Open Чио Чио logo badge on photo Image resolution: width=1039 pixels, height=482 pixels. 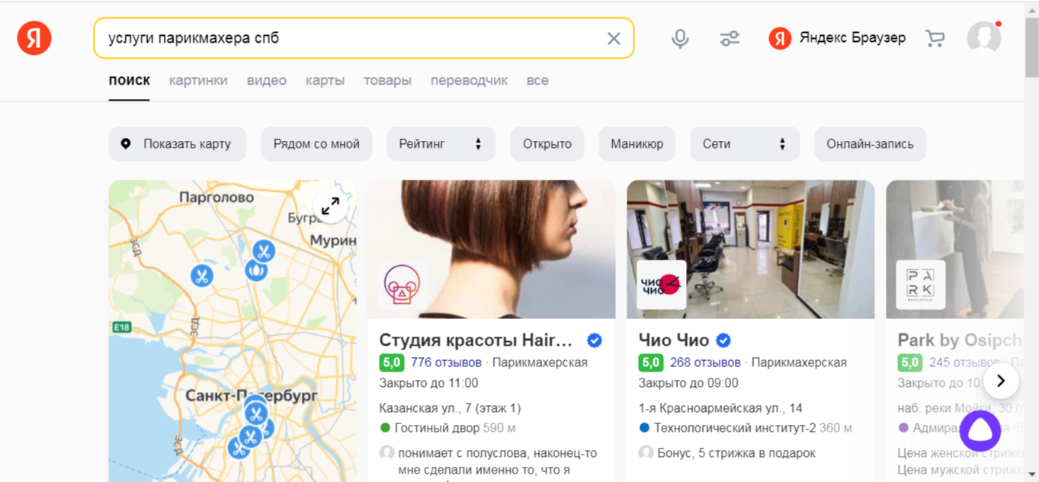pos(661,285)
